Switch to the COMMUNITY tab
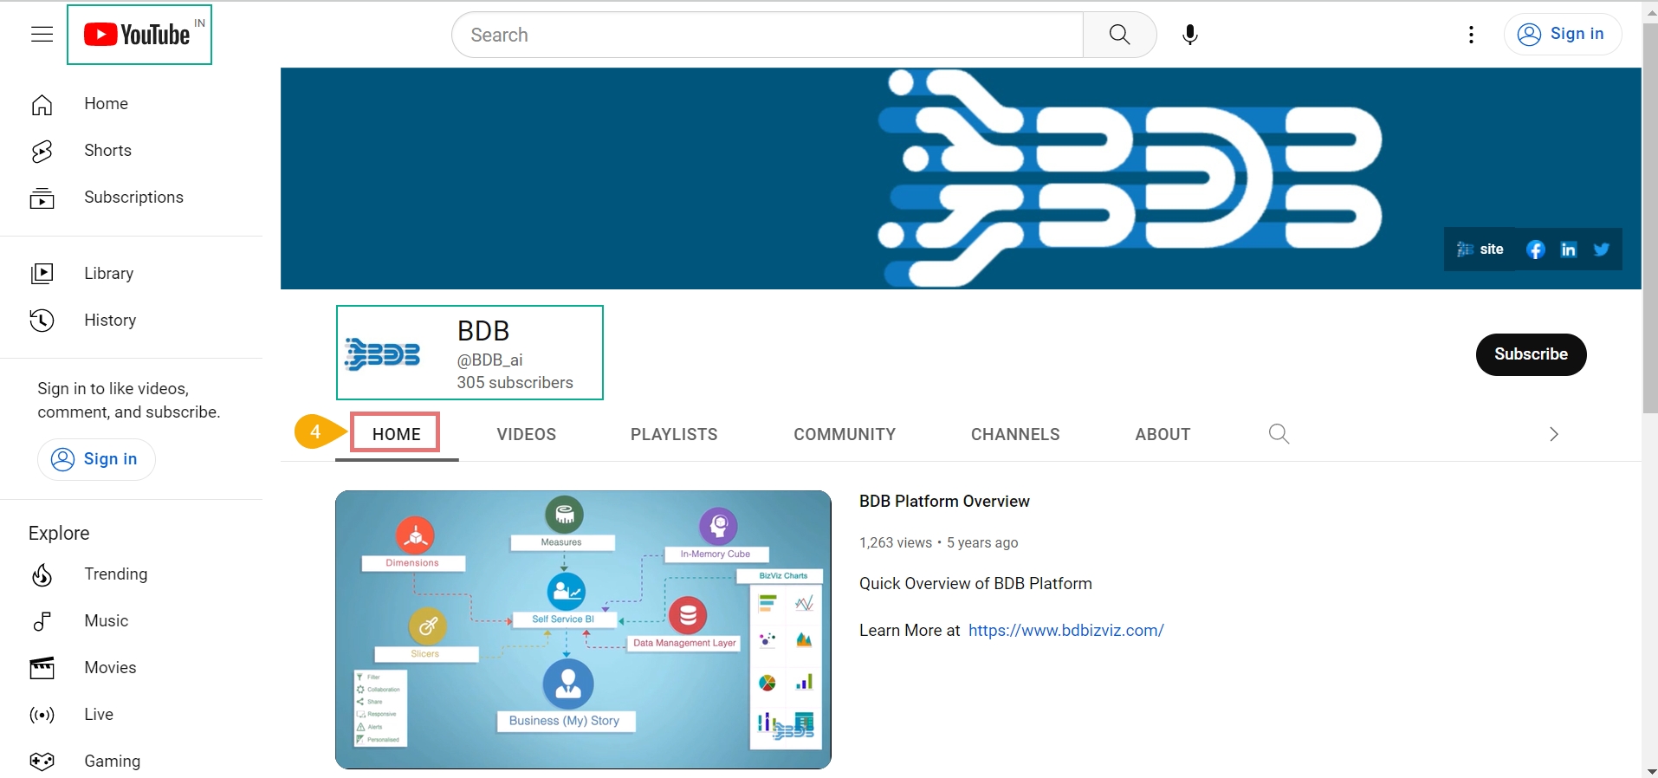Screen dimensions: 1658x778 845,434
